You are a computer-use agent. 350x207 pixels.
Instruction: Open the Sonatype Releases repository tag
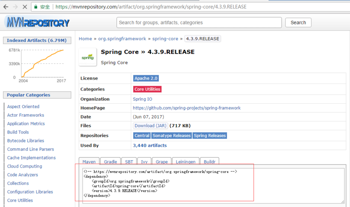click(x=171, y=136)
